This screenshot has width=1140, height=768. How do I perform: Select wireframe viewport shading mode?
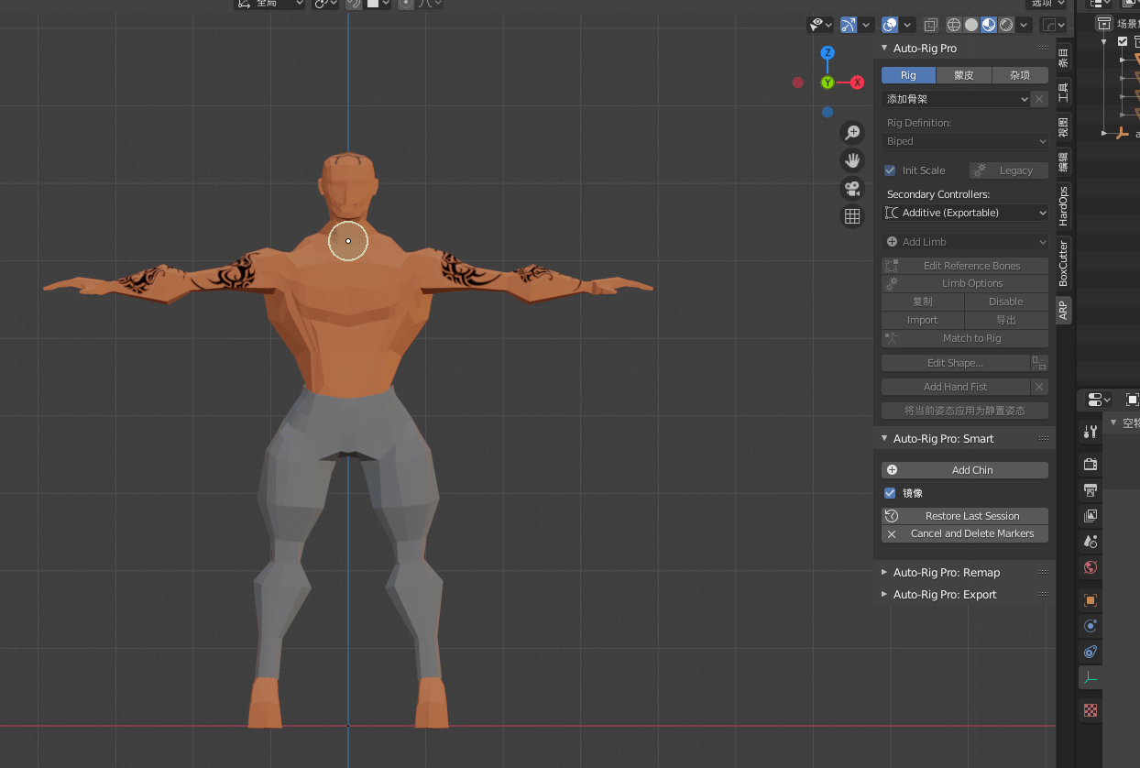click(954, 25)
